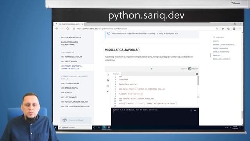Open Cortana circle icon on taskbar
Screen dimensions: 250x141
pos(95,128)
